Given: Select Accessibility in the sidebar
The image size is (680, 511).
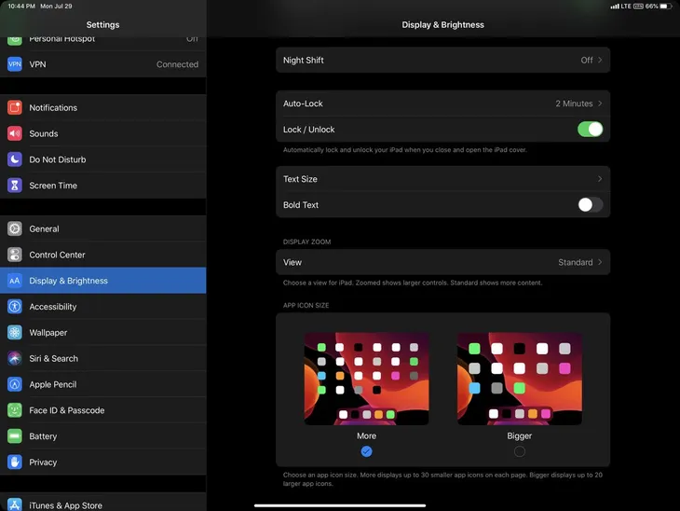Looking at the screenshot, I should pos(103,307).
